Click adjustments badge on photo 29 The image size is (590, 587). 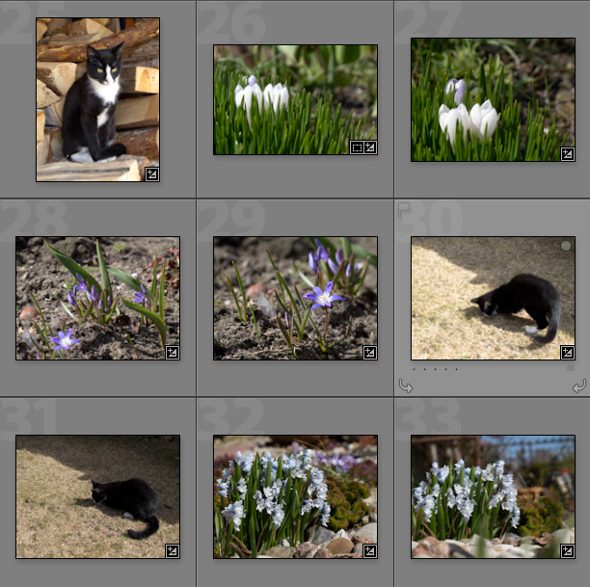tap(369, 352)
